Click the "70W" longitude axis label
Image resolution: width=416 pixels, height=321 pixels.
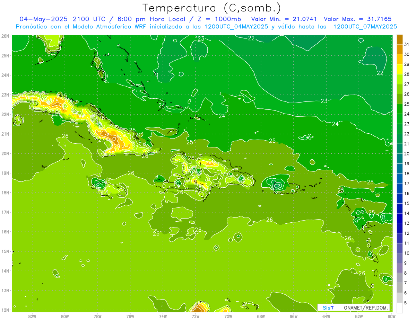tap(228, 316)
